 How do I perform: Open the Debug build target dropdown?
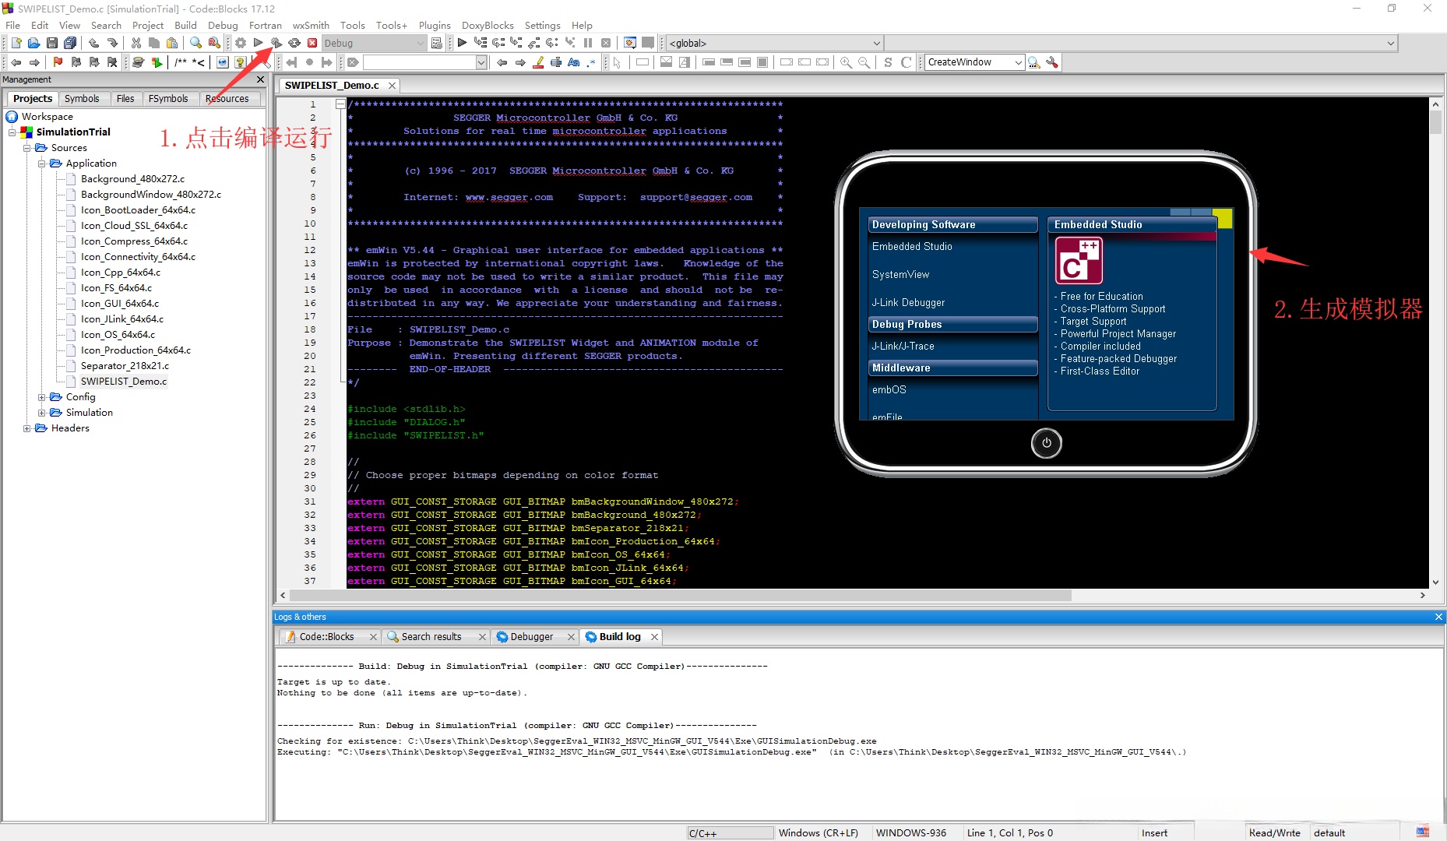click(x=421, y=44)
